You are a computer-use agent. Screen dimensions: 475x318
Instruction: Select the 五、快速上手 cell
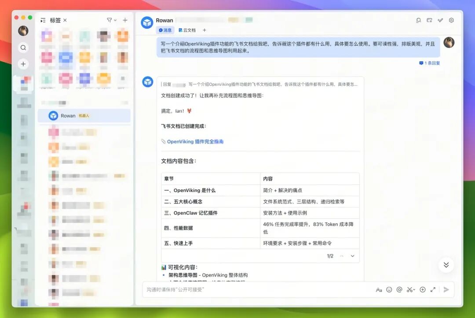tap(211, 243)
